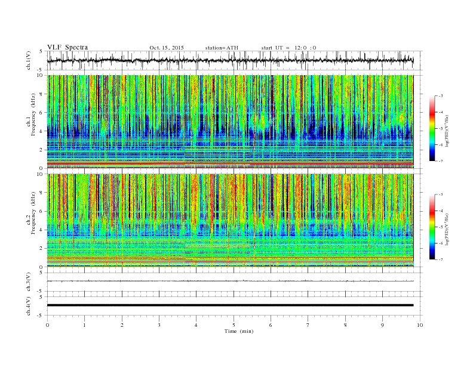
Task: Click tick label "3" on the Time axis
Action: [x=159, y=325]
